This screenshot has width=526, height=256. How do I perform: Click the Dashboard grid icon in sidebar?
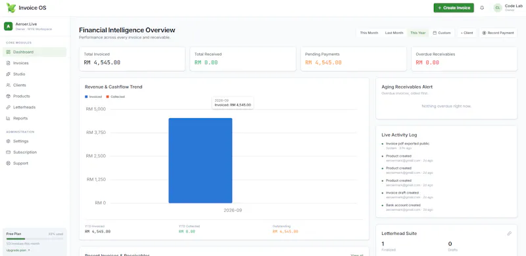[x=9, y=52]
